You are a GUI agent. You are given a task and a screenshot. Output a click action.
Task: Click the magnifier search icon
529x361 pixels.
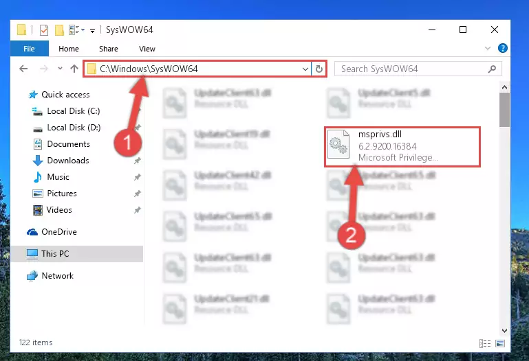[493, 69]
